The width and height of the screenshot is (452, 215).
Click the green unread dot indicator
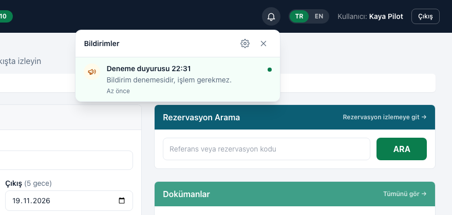tap(270, 70)
